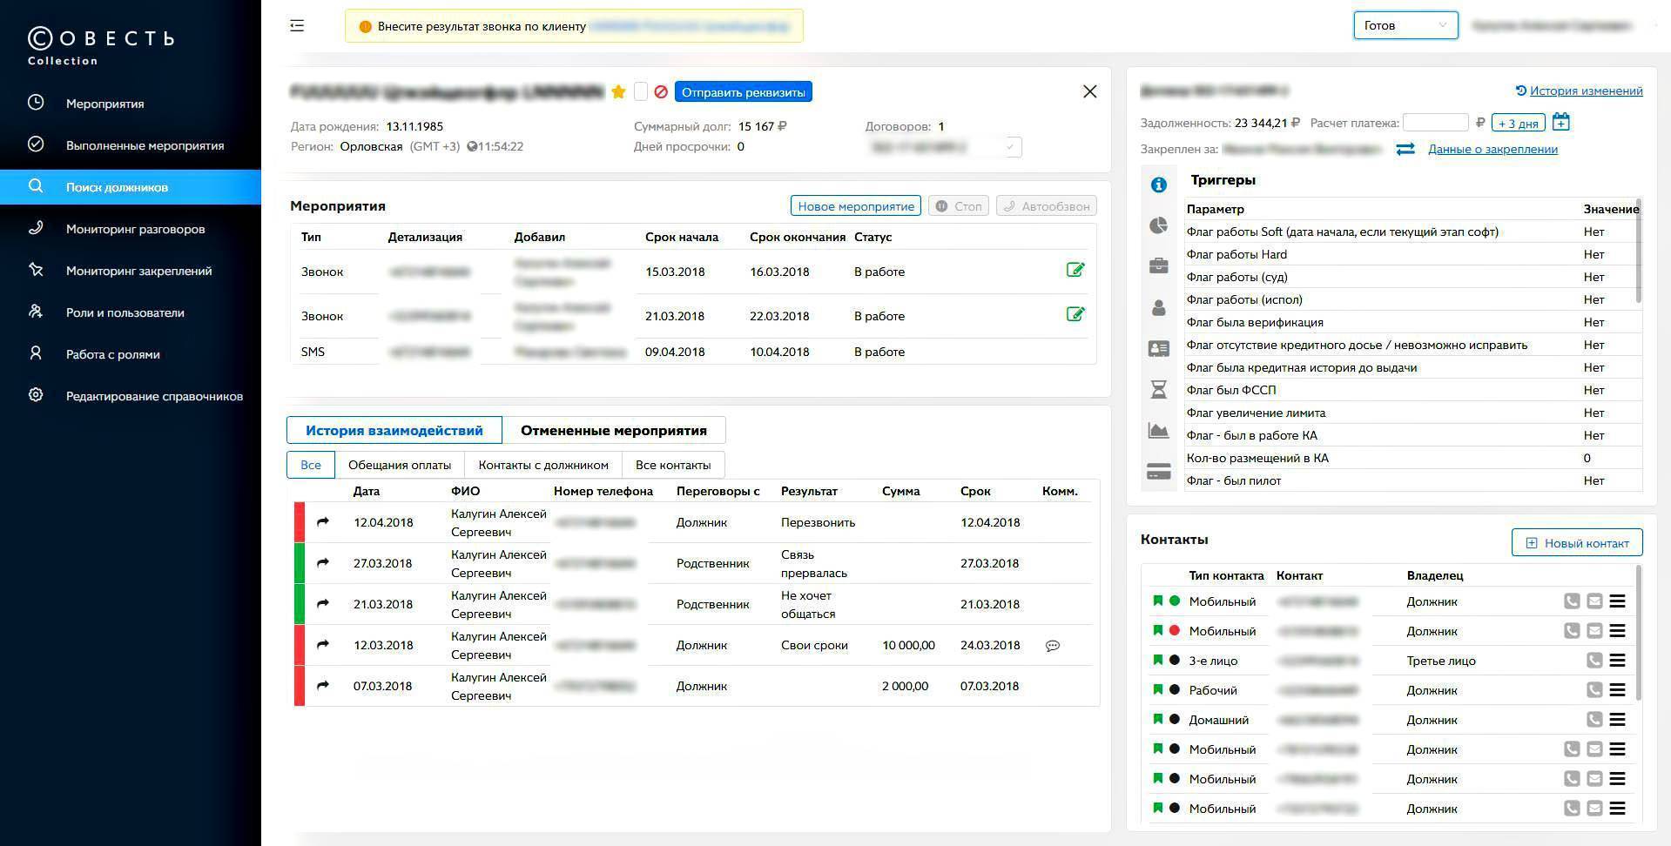Image resolution: width=1671 pixels, height=846 pixels.
Task: Mark debtor with the star icon
Action: [618, 91]
